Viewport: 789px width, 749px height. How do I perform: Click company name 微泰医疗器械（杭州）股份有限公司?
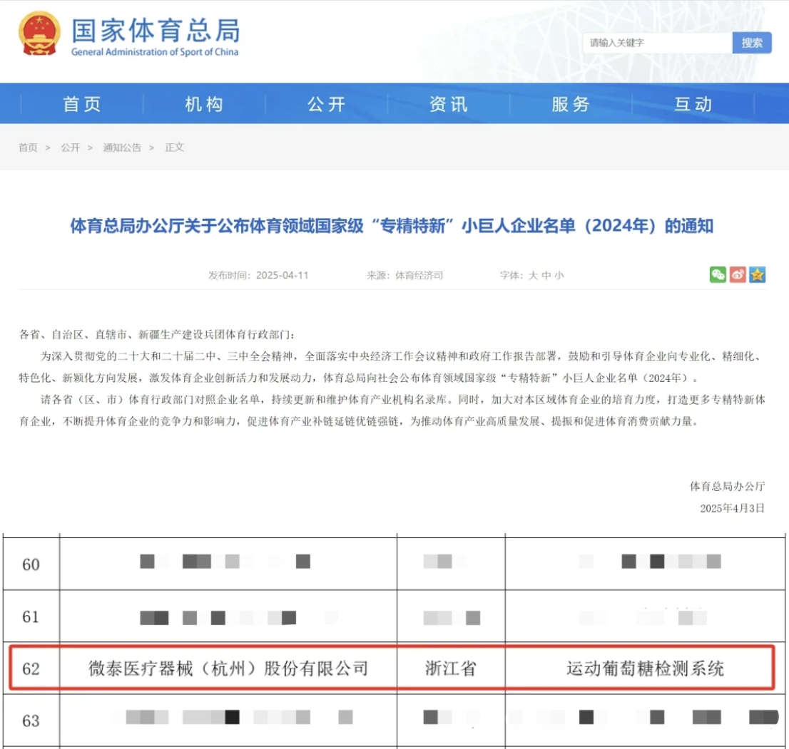228,668
